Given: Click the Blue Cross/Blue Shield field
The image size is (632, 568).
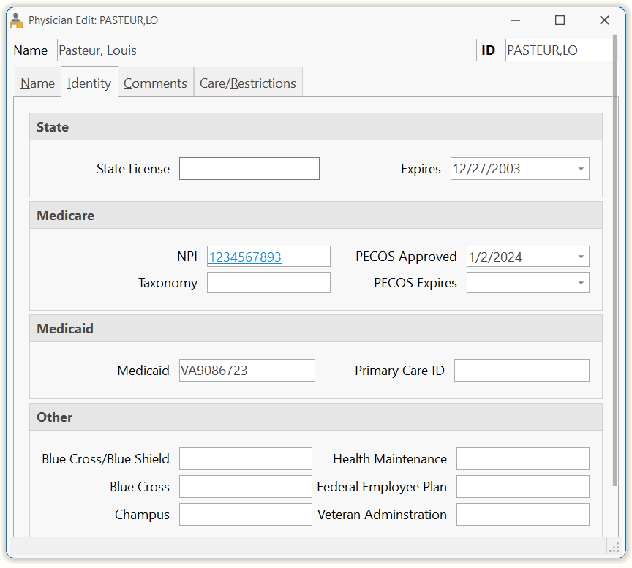Looking at the screenshot, I should pos(246,459).
